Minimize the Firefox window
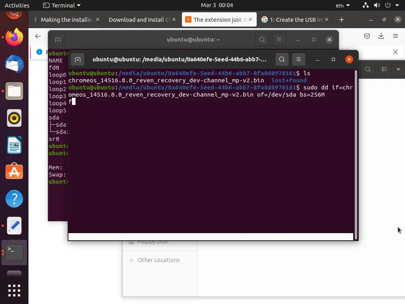The width and height of the screenshot is (405, 304). 371,20
